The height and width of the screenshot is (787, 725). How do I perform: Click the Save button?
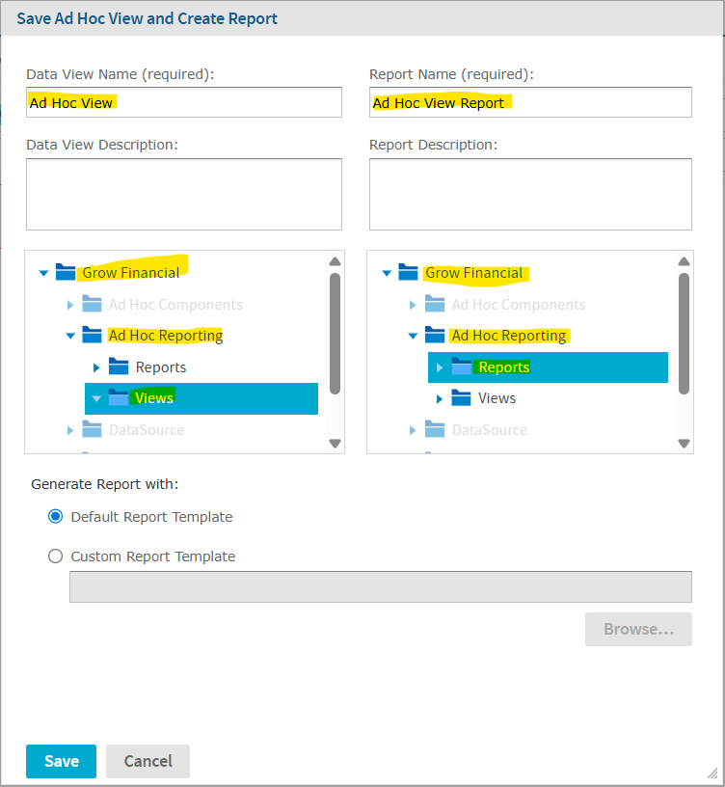click(61, 761)
